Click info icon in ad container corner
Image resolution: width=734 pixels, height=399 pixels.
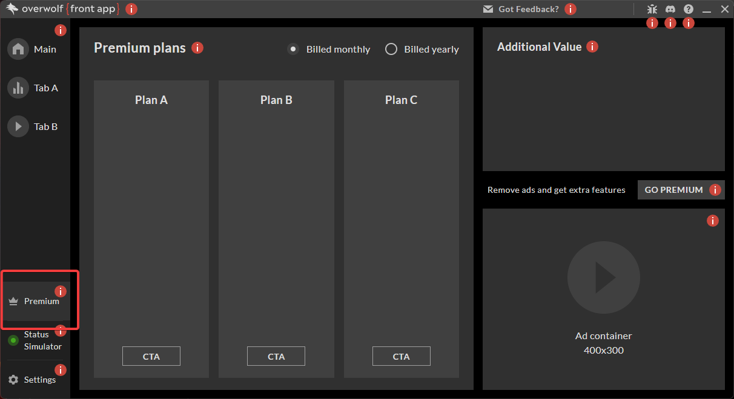[713, 221]
